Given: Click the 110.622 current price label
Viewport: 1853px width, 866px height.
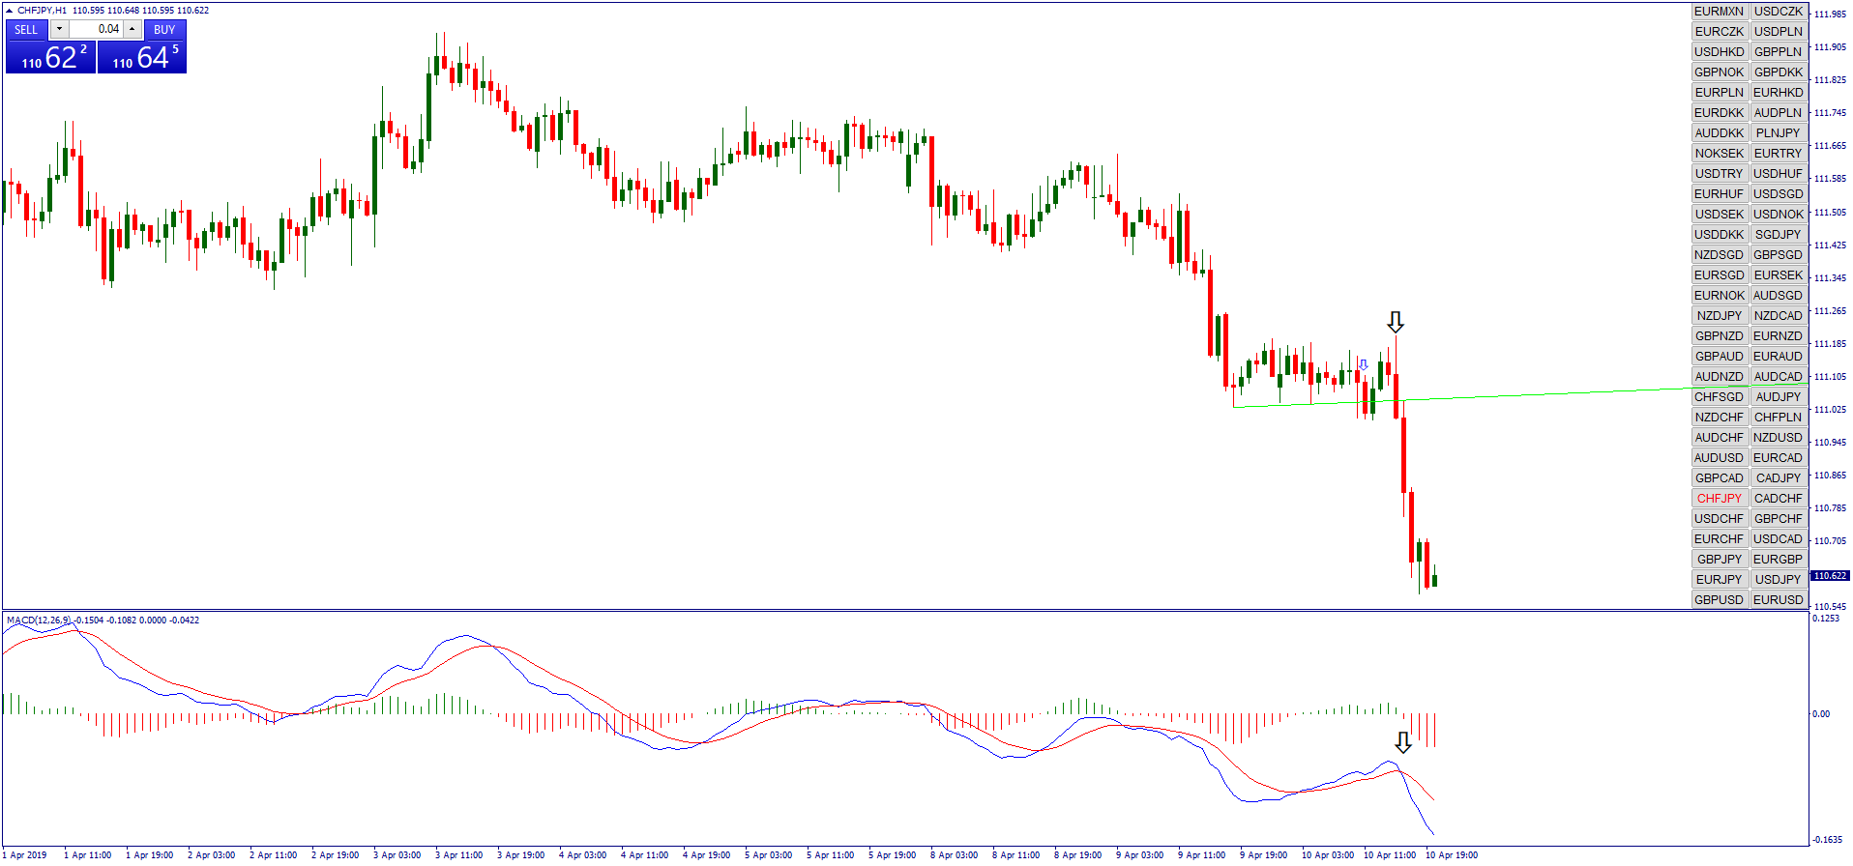Looking at the screenshot, I should pos(1829,576).
